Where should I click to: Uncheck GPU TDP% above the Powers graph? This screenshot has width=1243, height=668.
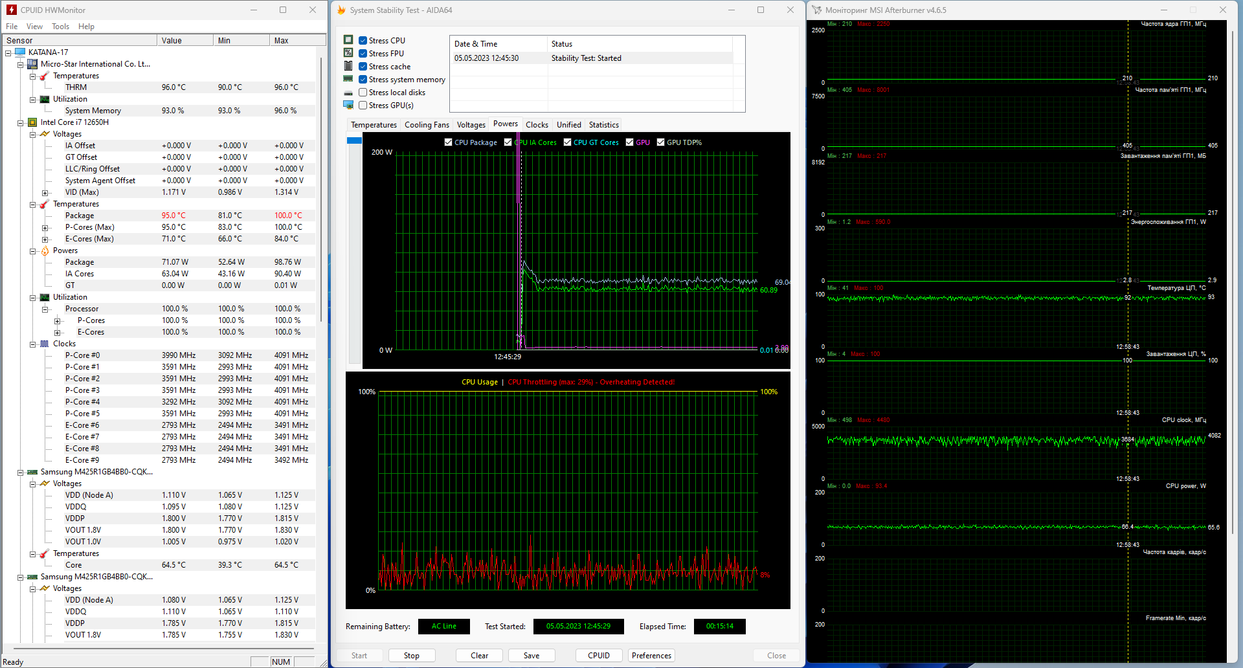coord(661,142)
